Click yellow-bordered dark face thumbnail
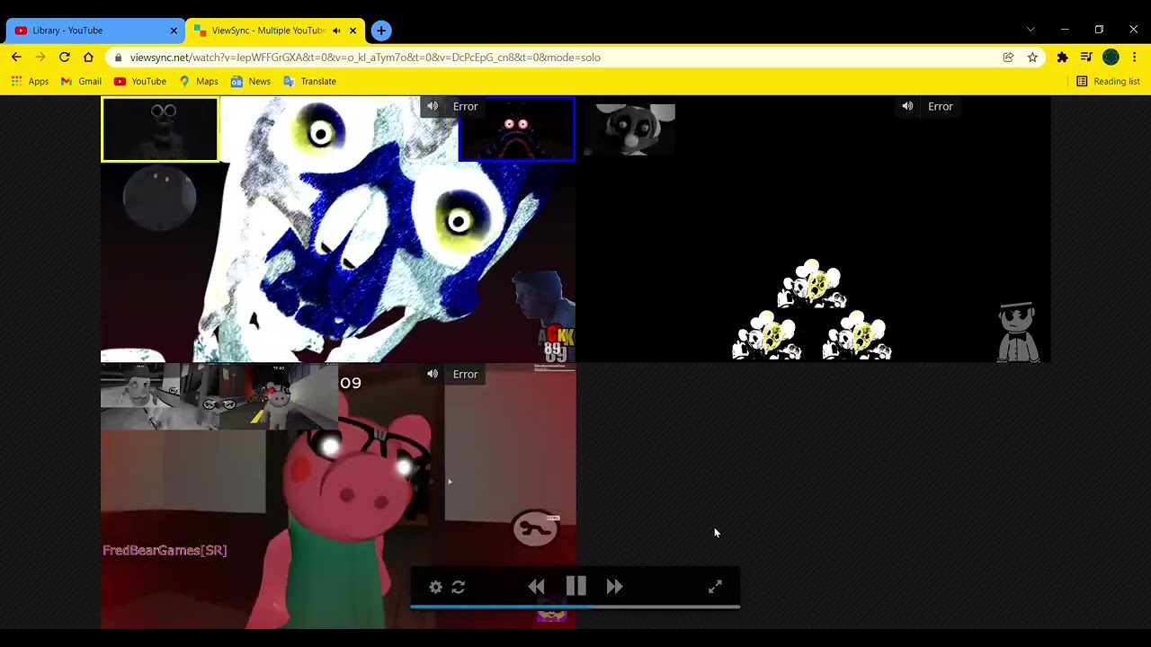Screen dimensions: 1151x647 [x=160, y=129]
